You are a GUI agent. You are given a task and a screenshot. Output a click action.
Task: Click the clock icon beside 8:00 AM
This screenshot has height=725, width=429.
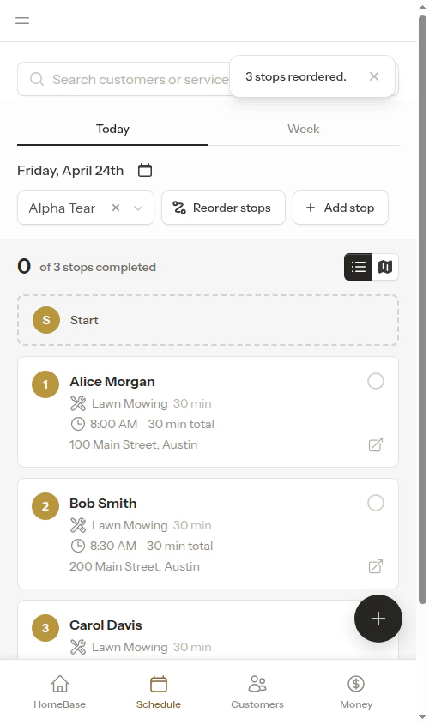pos(78,424)
